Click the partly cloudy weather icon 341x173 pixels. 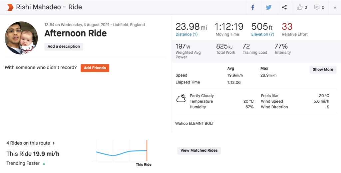[181, 98]
